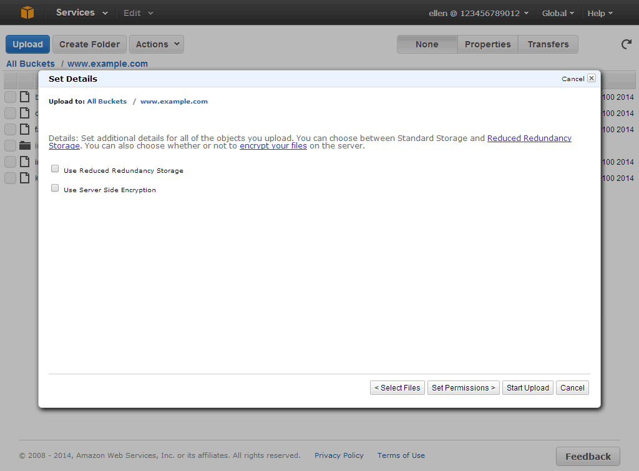Viewport: 639px width, 471px height.
Task: Open the Global region dropdown
Action: coord(558,13)
